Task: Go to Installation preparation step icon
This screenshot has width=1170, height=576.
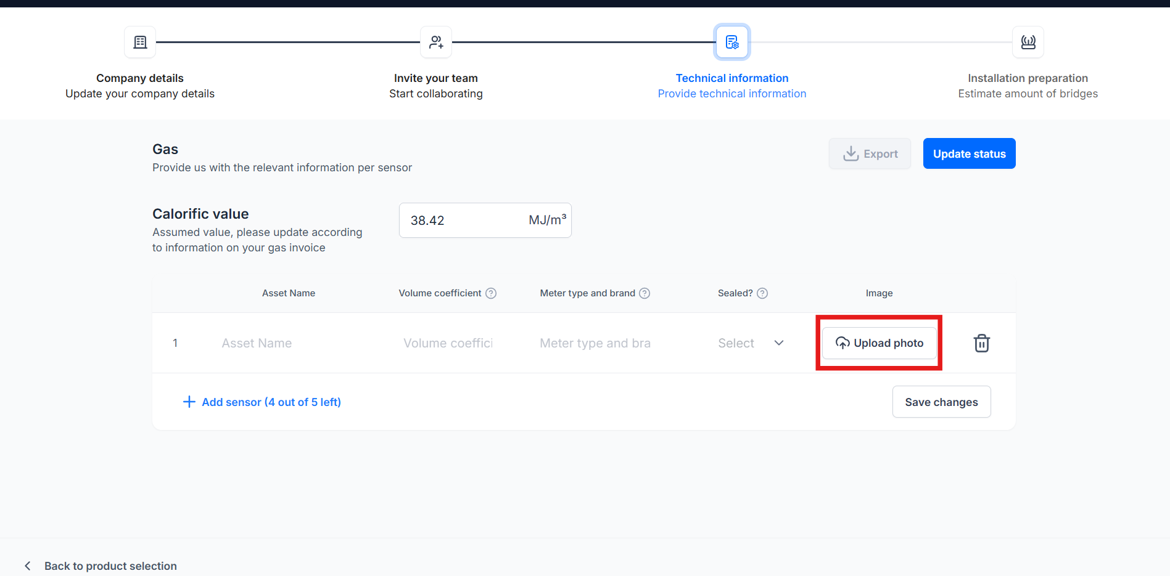Action: click(x=1028, y=42)
